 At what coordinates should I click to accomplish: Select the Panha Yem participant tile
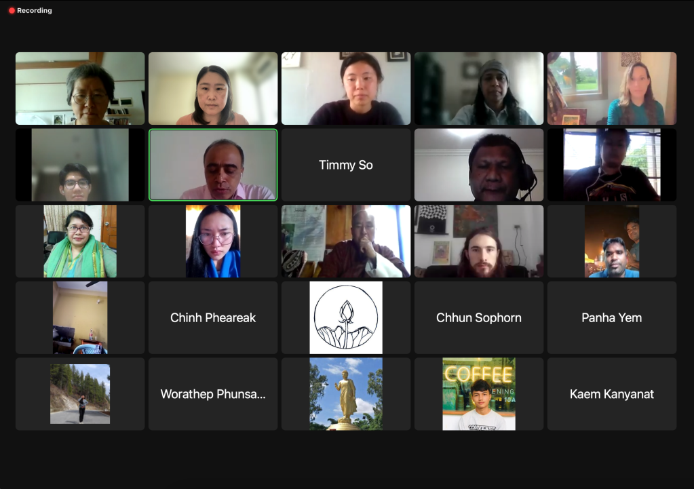point(612,317)
